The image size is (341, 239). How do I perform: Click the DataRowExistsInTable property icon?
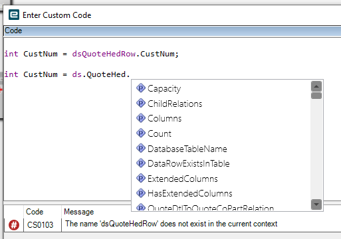(141, 163)
